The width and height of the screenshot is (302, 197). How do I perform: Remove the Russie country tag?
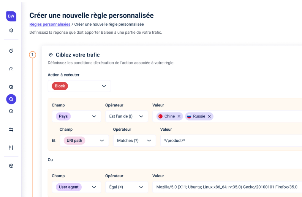click(x=209, y=116)
